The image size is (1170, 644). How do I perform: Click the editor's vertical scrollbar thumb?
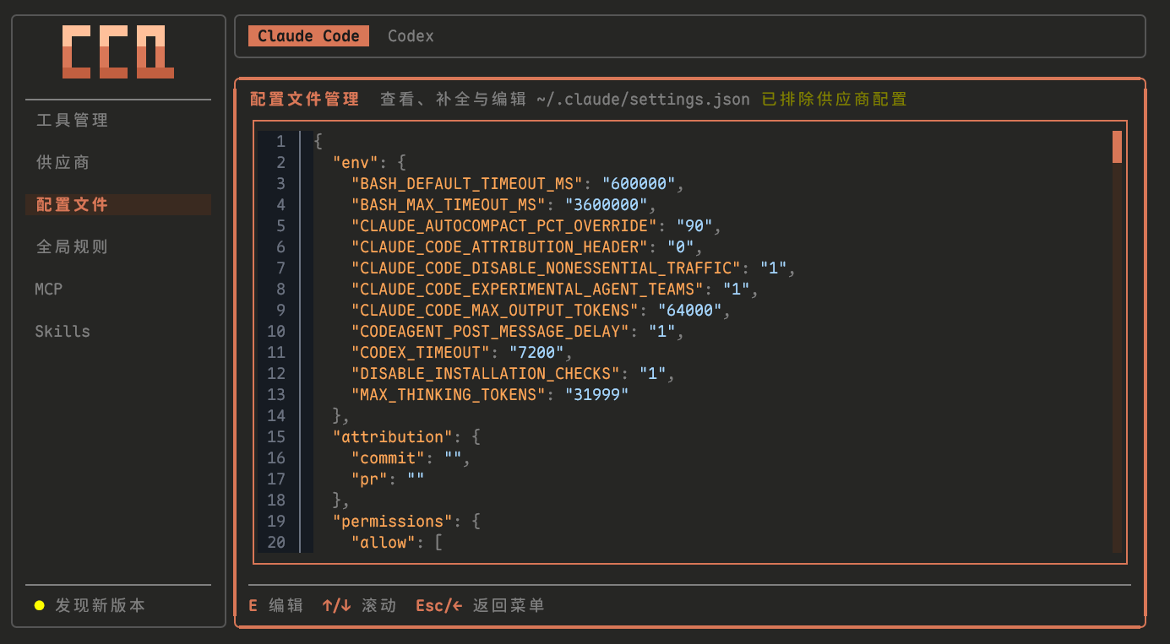pos(1117,146)
